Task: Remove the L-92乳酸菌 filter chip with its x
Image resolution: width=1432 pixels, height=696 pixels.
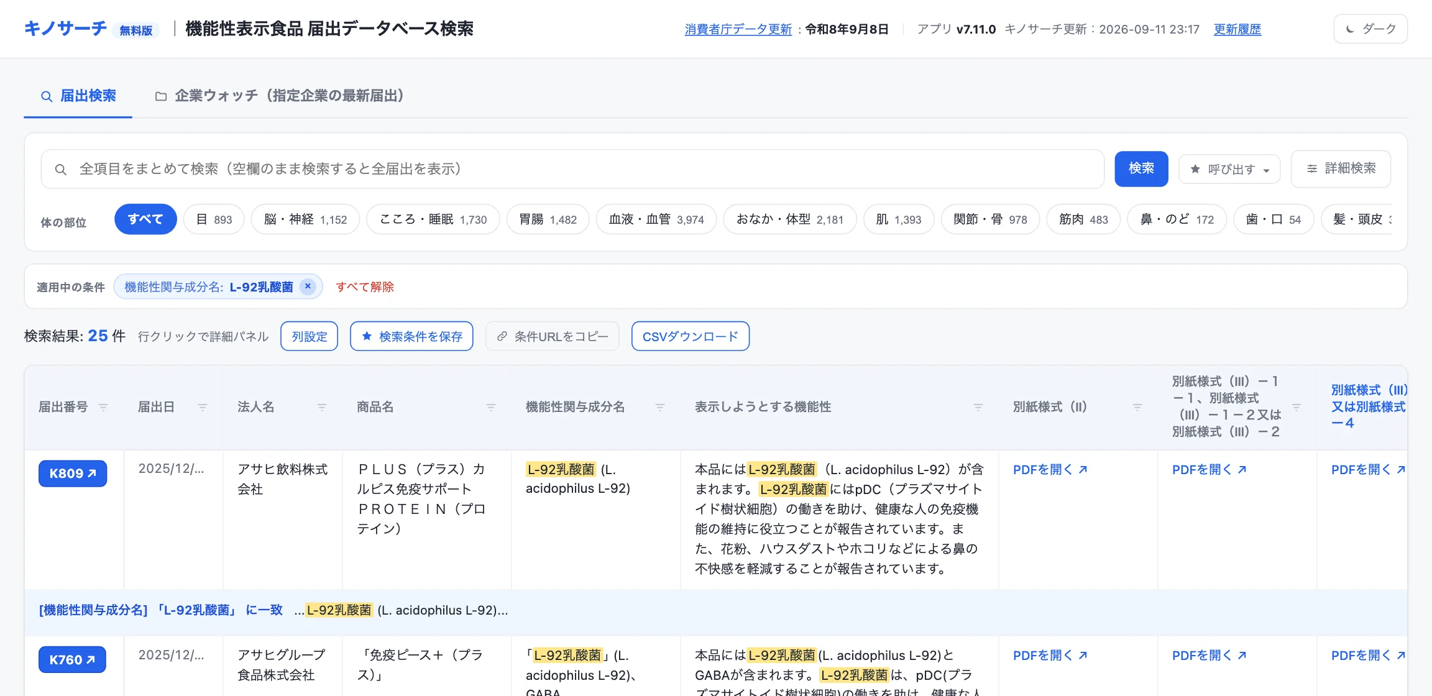Action: tap(308, 286)
